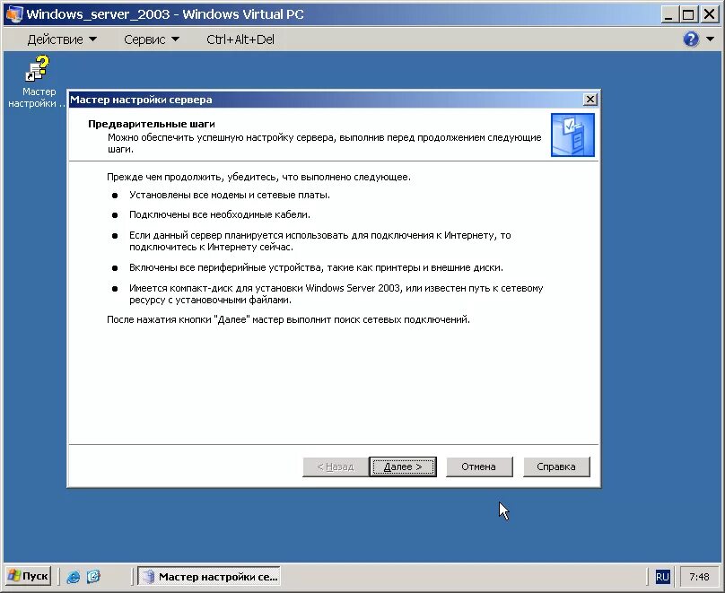Click text Прежде чем продолжить, убедитесь
The image size is (725, 593).
(x=258, y=177)
